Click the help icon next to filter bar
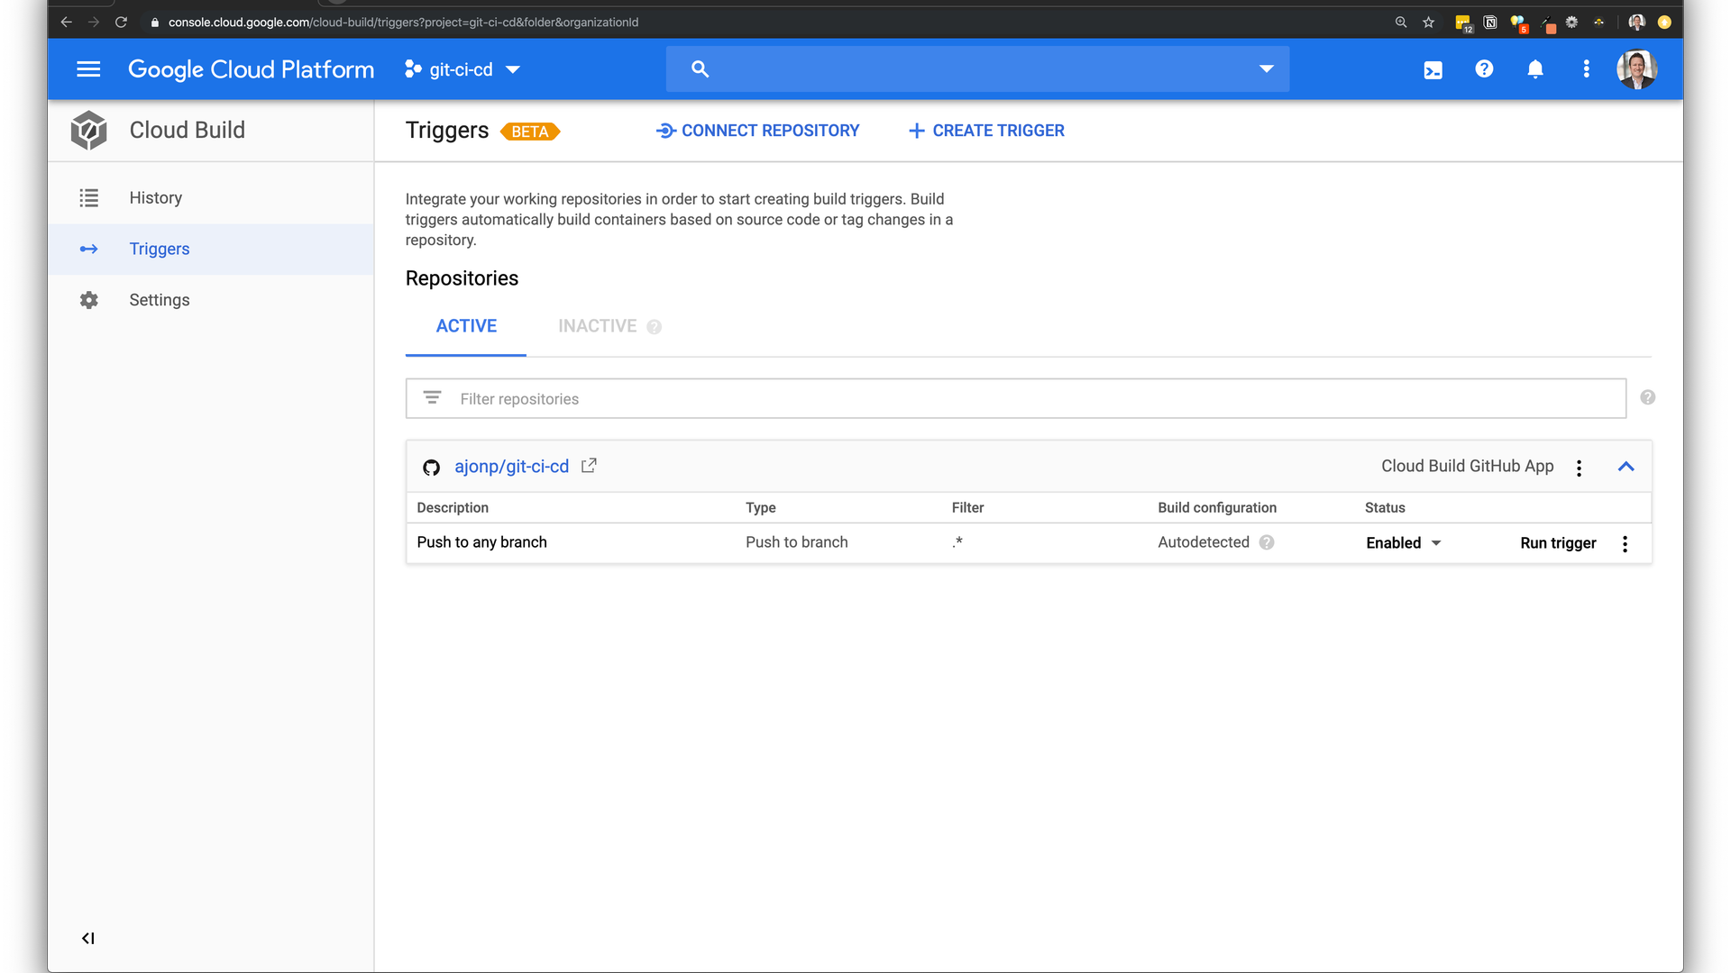This screenshot has width=1731, height=973. [1647, 397]
